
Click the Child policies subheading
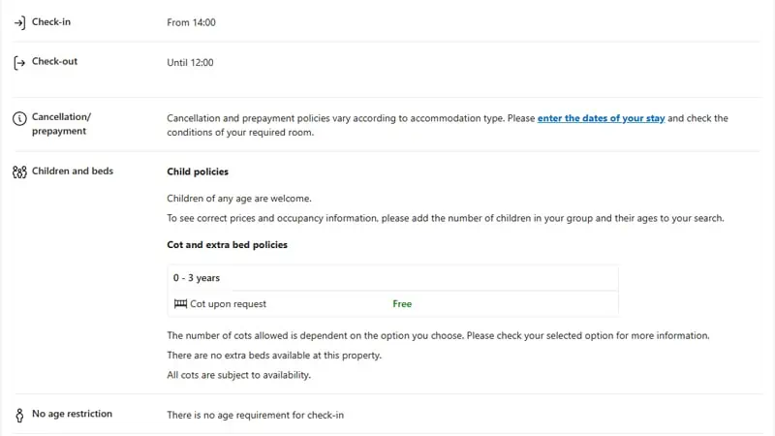[x=198, y=171]
